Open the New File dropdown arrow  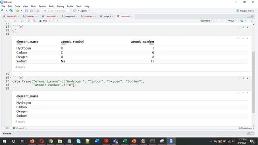pyautogui.click(x=6, y=11)
